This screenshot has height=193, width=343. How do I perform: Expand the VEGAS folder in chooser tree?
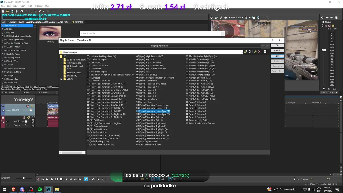(61, 79)
